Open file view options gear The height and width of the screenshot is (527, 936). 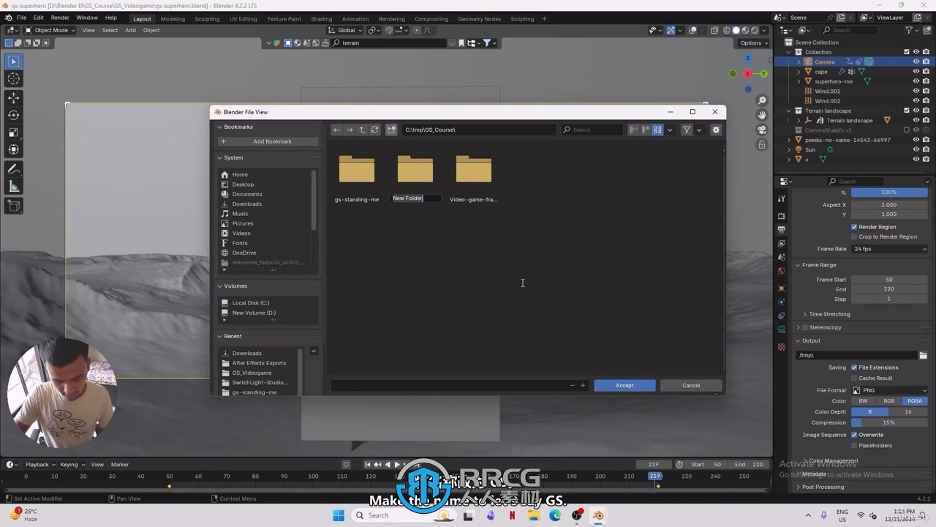click(x=716, y=130)
